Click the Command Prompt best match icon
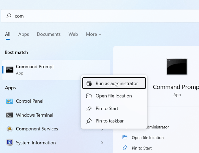 [10, 70]
